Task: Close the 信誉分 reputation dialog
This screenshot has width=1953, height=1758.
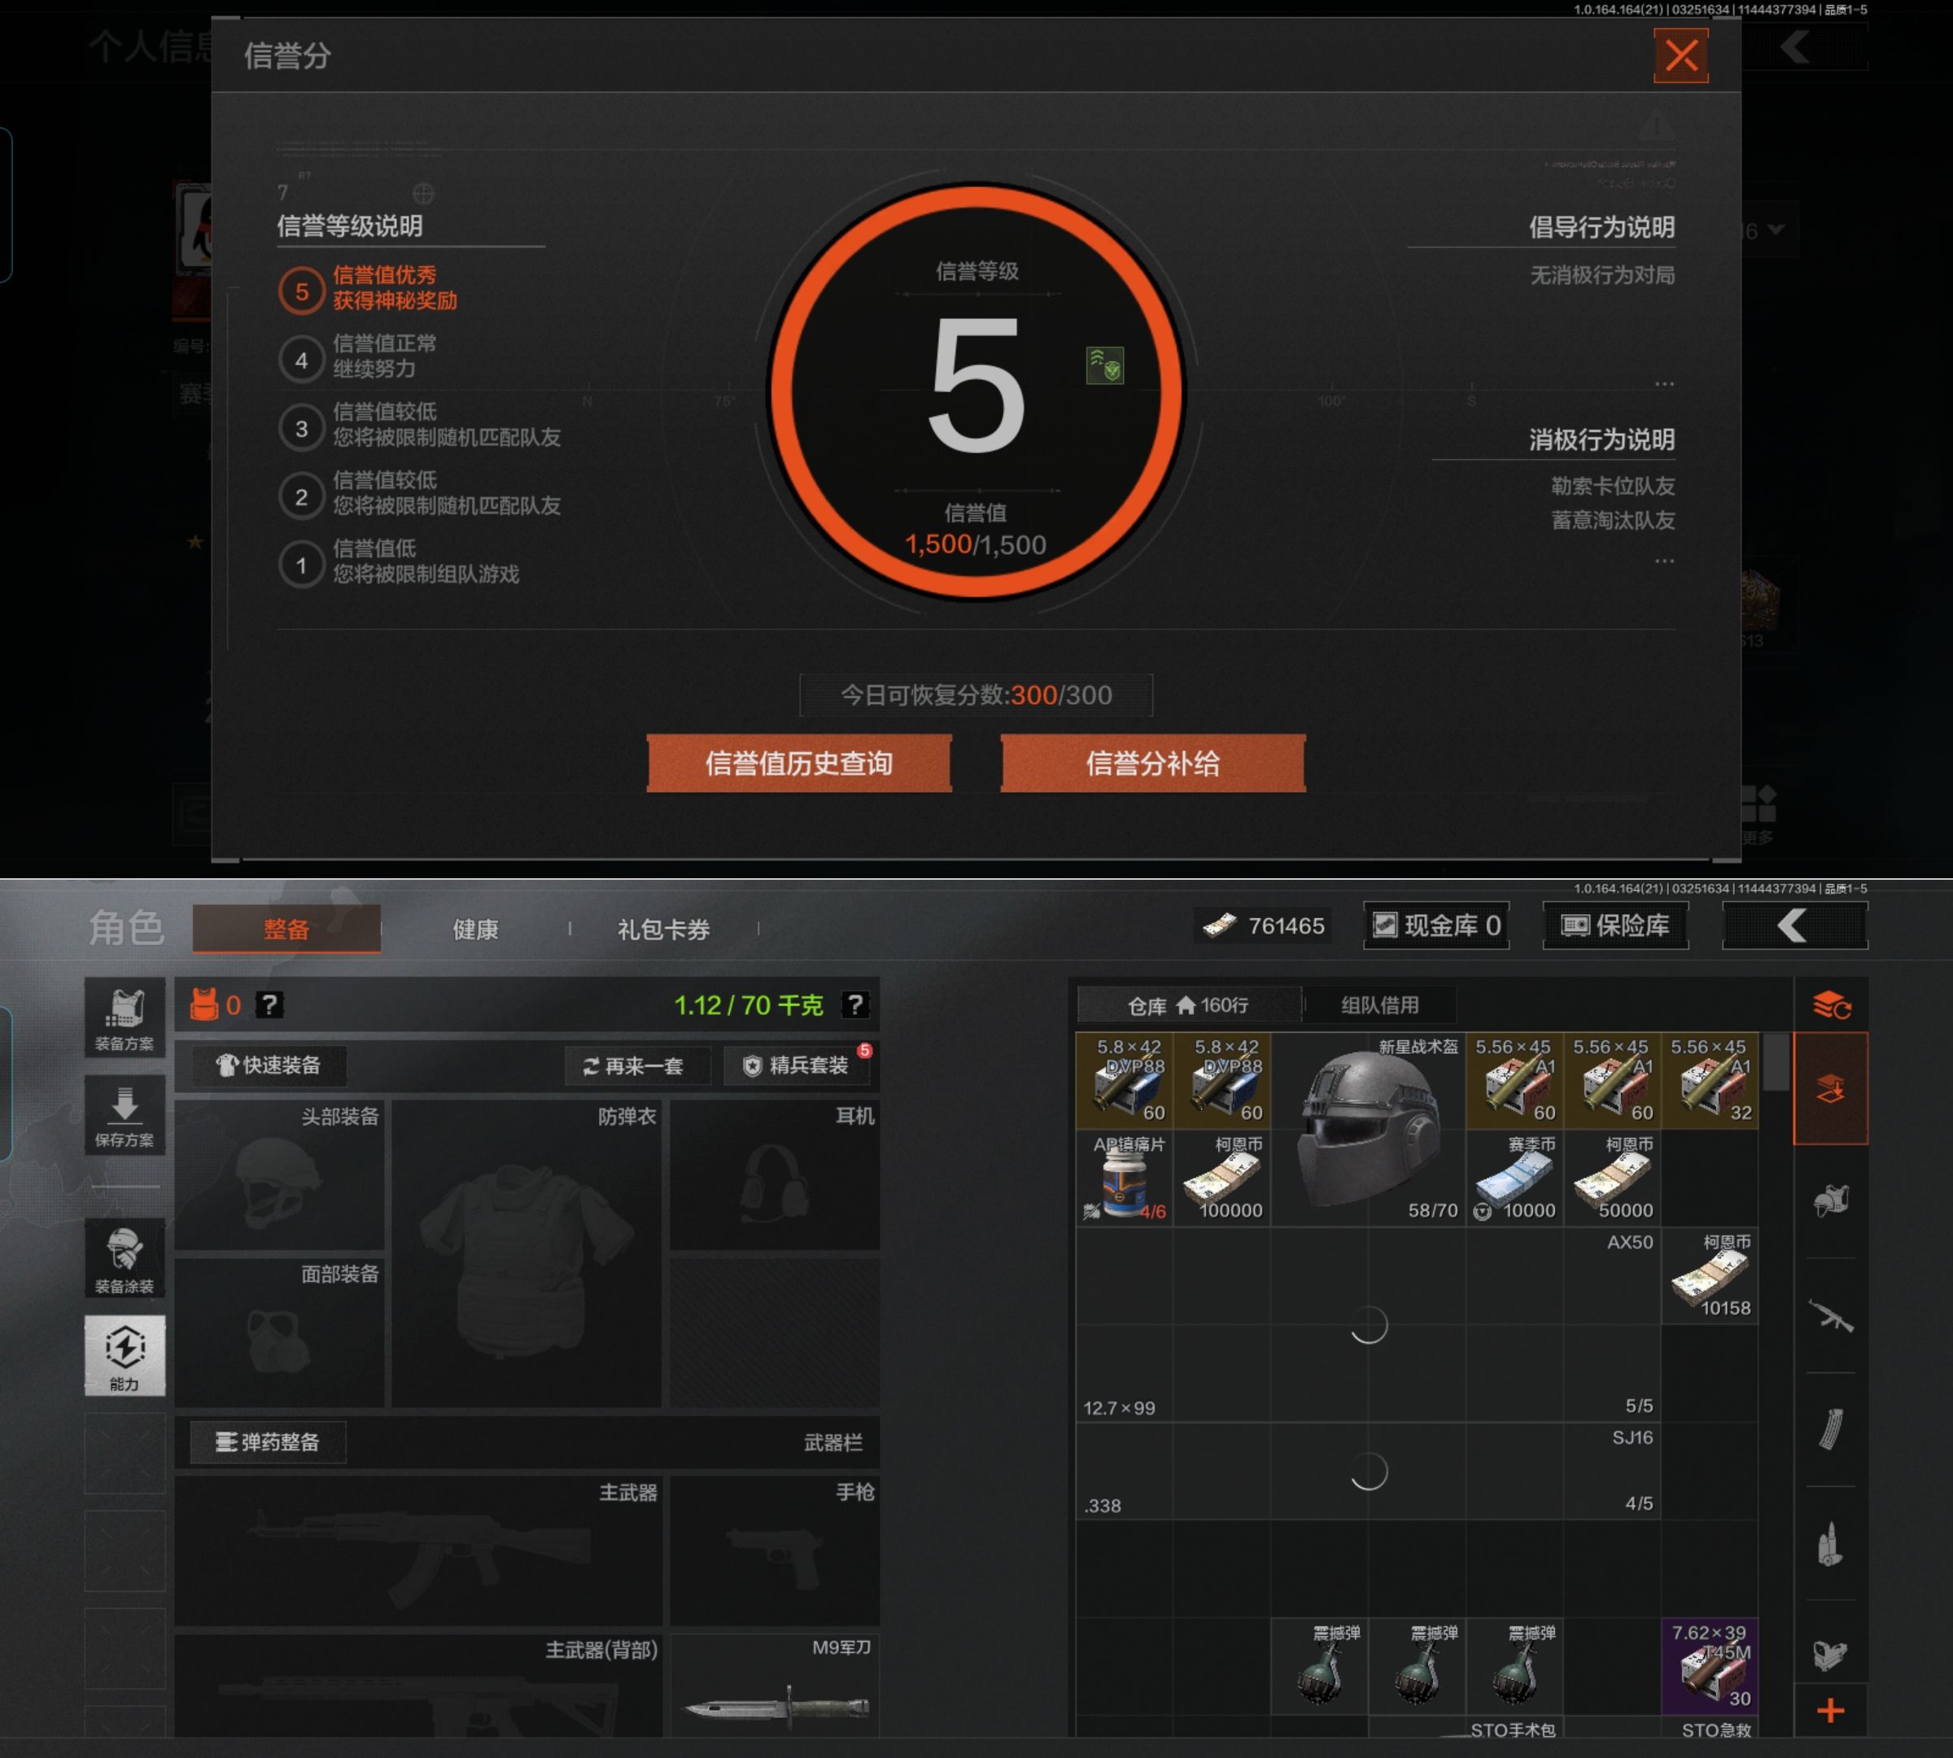Action: pyautogui.click(x=1680, y=55)
